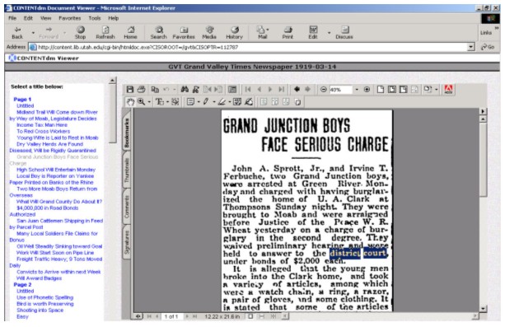
Task: Open address bar dropdown arrow
Action: click(x=471, y=47)
